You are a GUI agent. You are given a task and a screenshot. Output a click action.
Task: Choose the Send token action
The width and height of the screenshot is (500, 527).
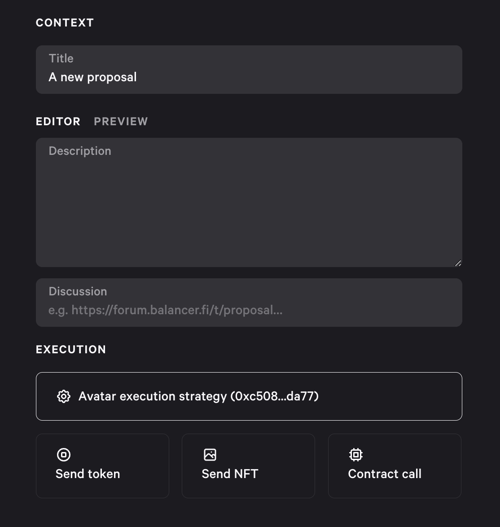point(102,466)
